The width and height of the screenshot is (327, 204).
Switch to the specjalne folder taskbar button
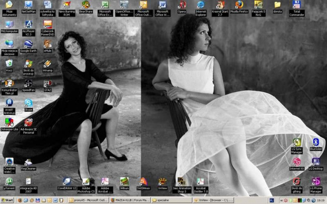171,200
